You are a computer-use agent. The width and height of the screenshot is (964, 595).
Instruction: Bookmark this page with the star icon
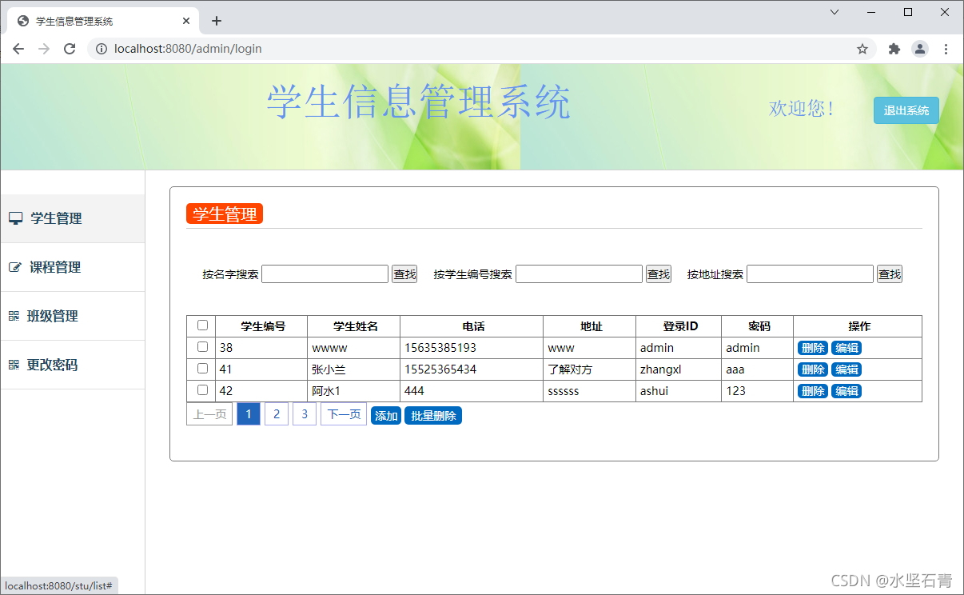click(x=862, y=49)
